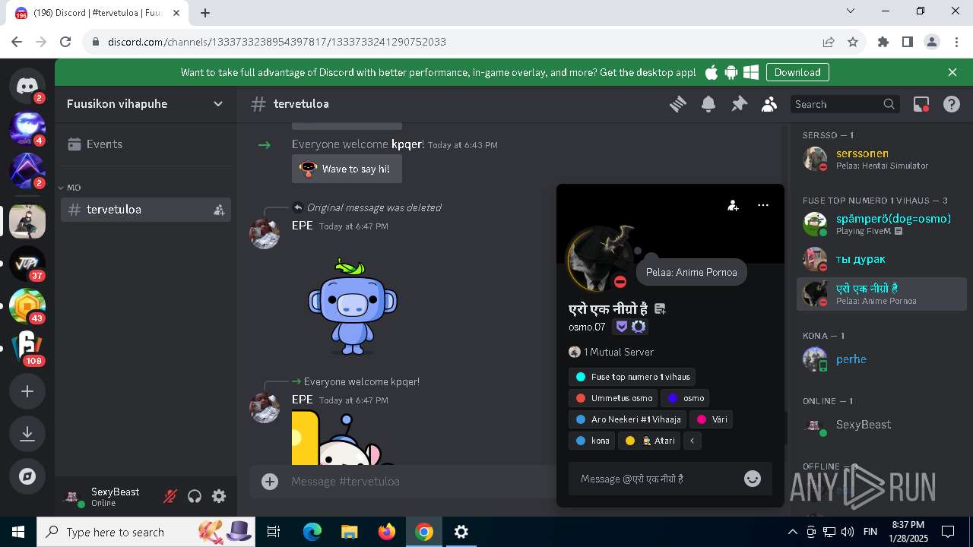Viewport: 973px width, 547px height.
Task: Click Fuse top numero 1 vihaus role
Action: point(632,377)
